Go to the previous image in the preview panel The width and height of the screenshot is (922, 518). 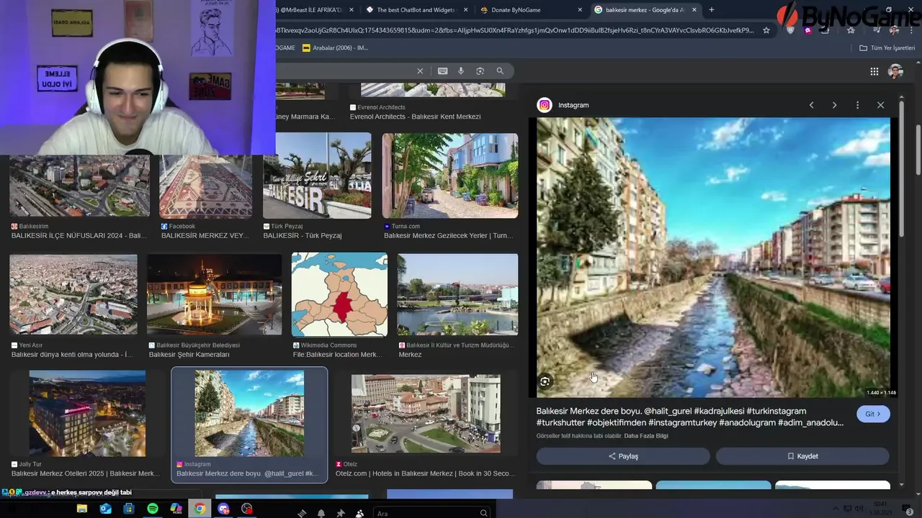(x=811, y=105)
